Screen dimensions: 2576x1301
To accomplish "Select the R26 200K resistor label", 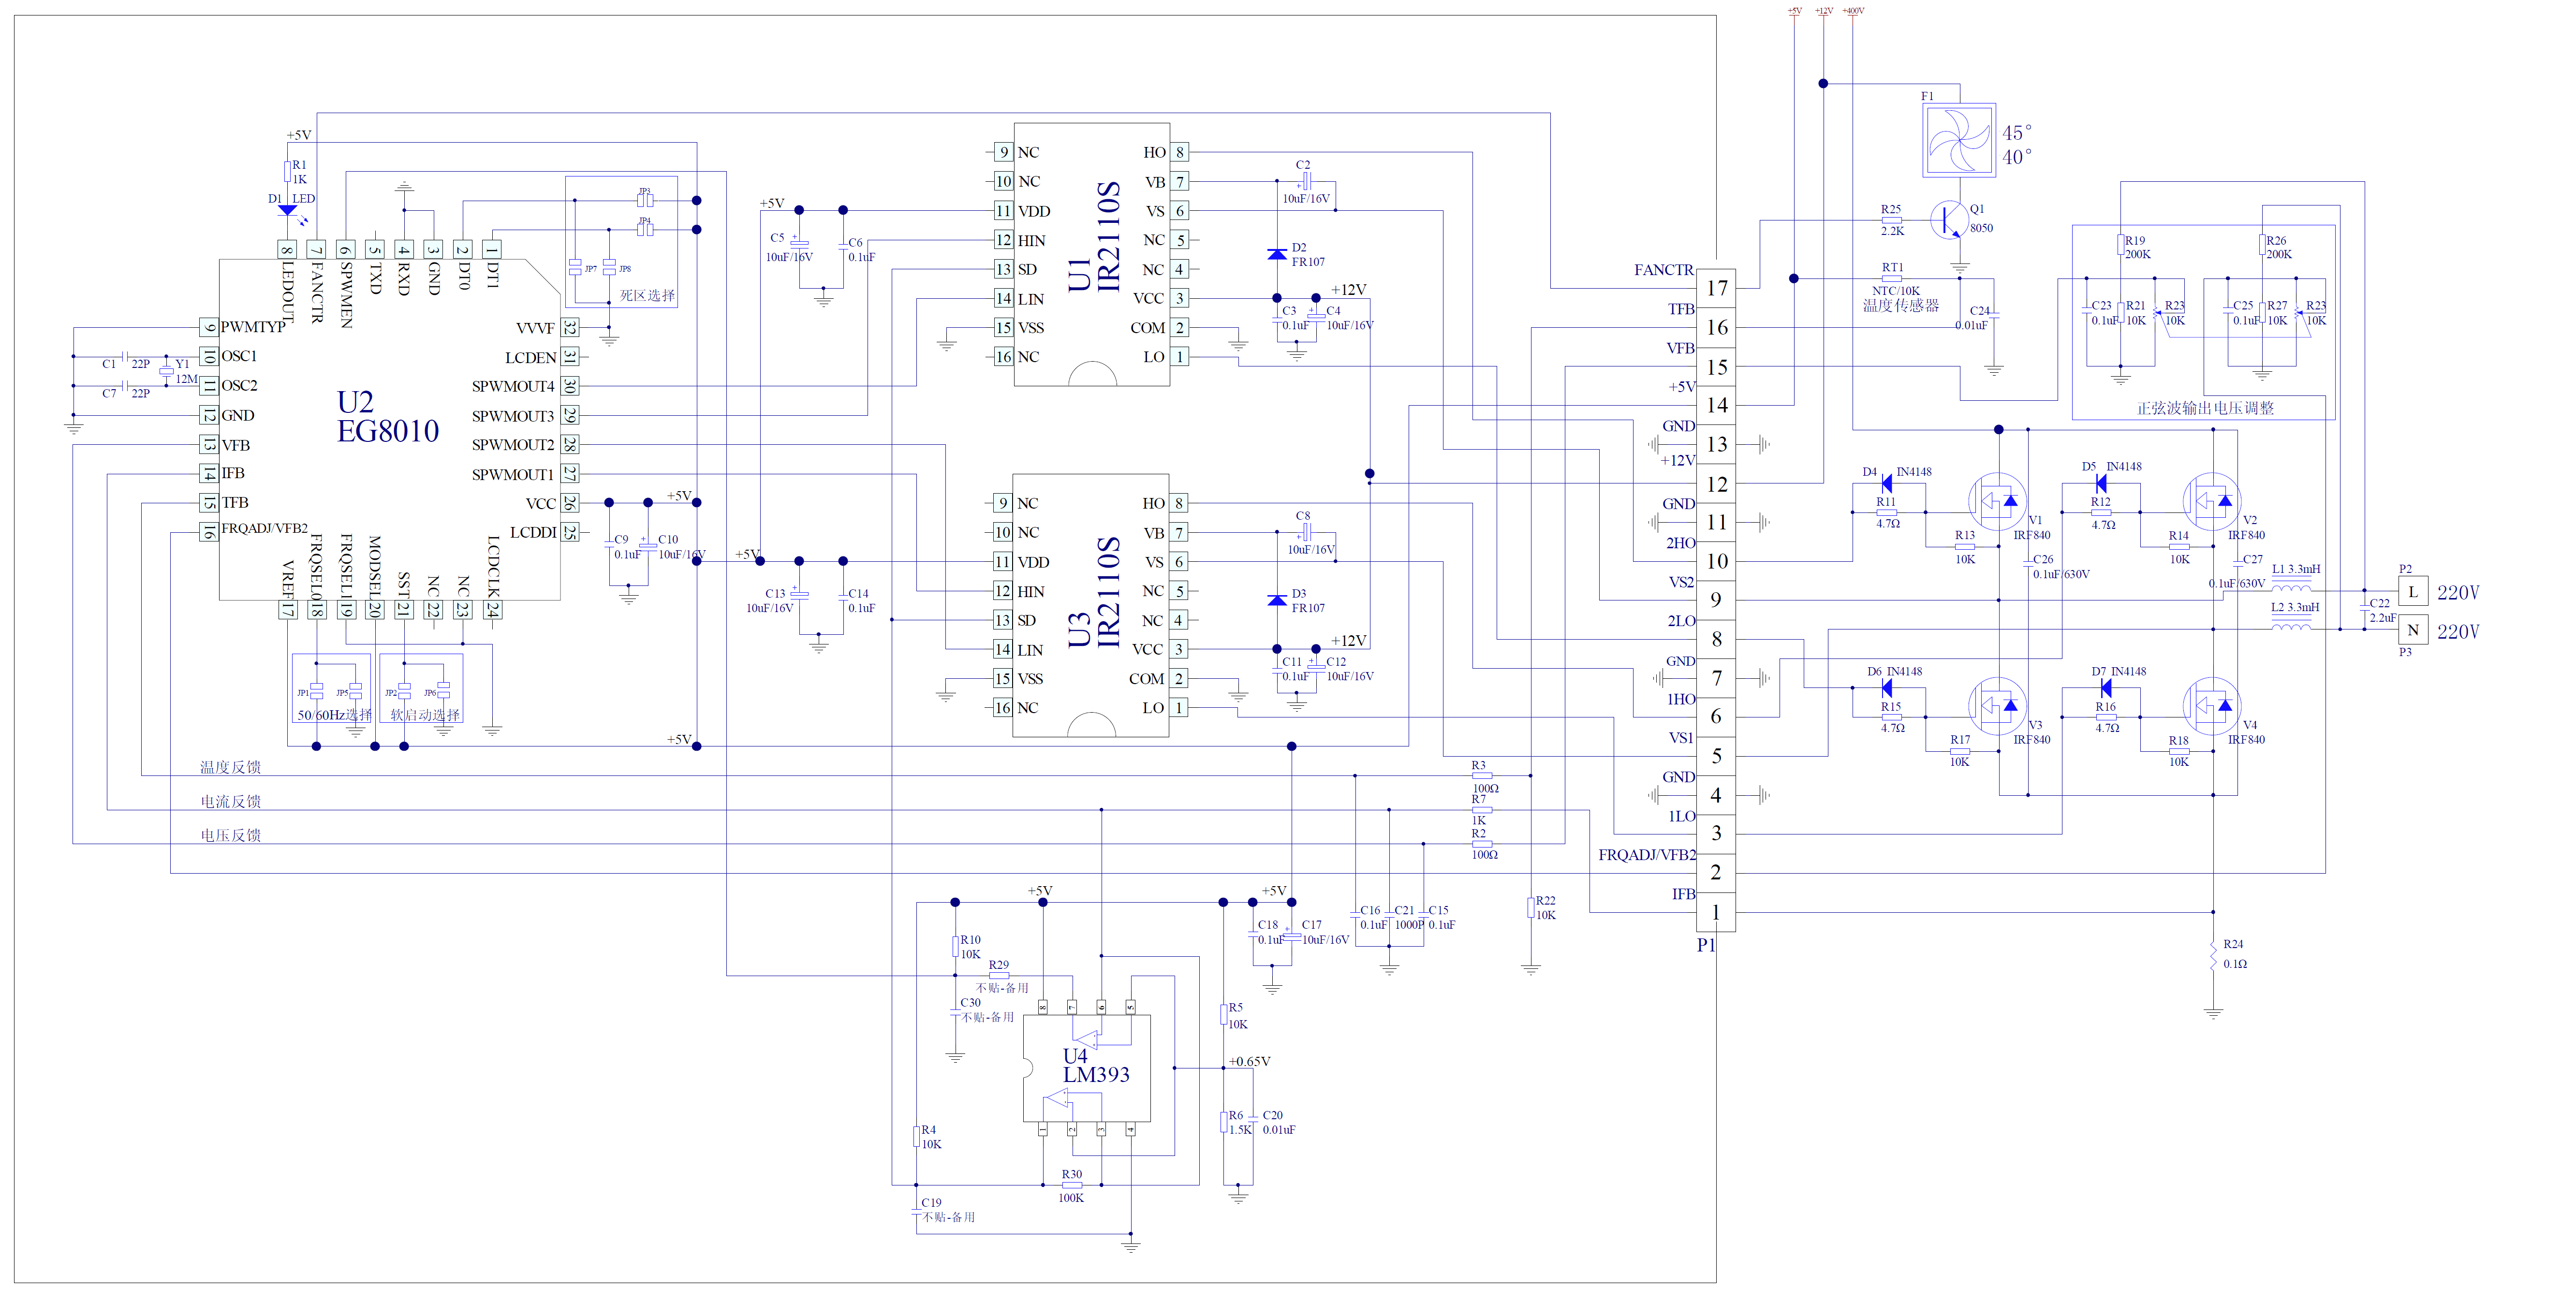I will pyautogui.click(x=2278, y=247).
